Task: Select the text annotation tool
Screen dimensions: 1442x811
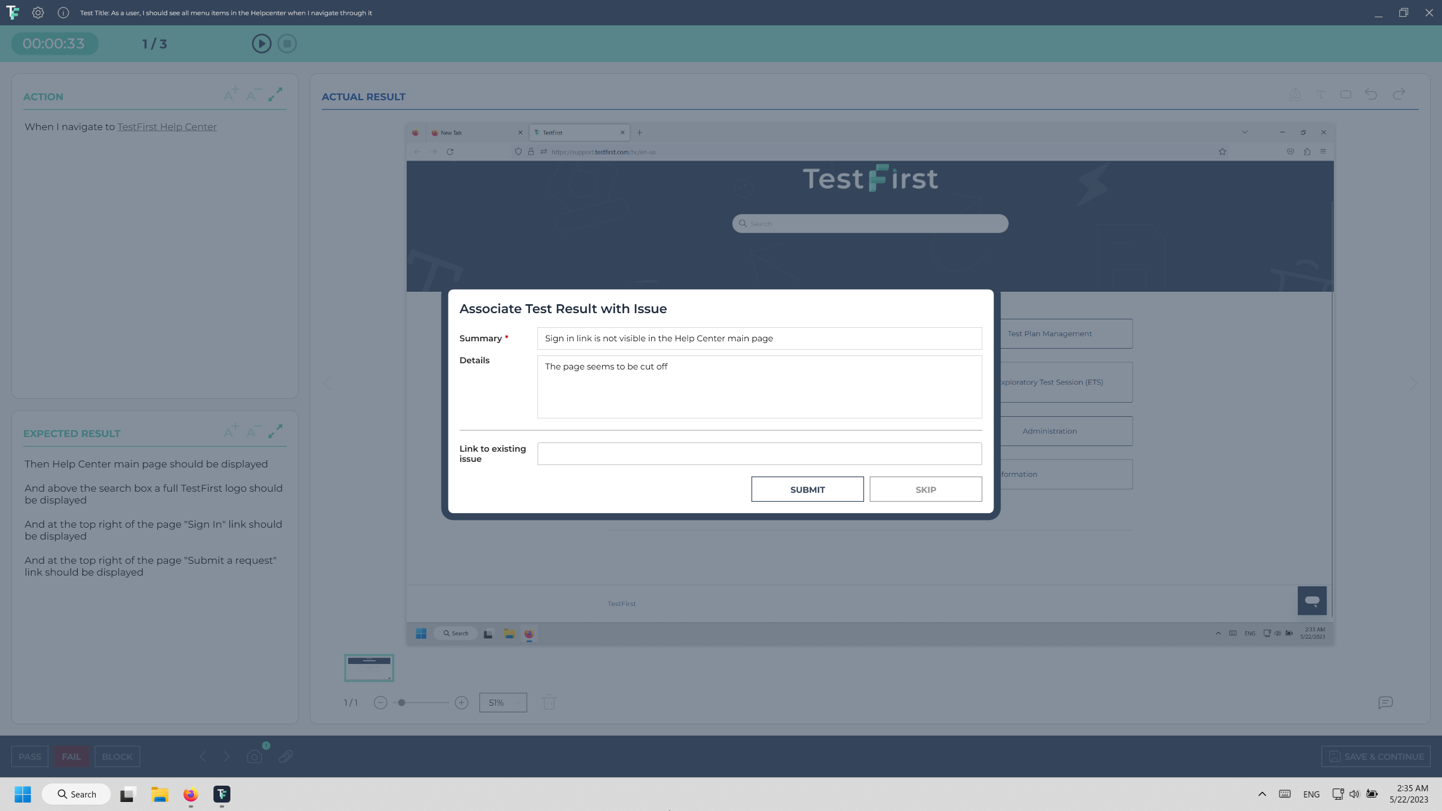Action: 1321,95
